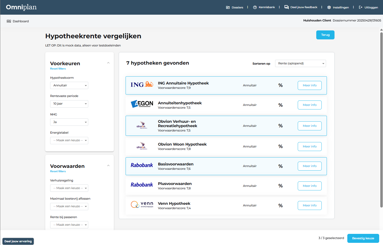Click the Uitloggen exit icon

(361, 7)
